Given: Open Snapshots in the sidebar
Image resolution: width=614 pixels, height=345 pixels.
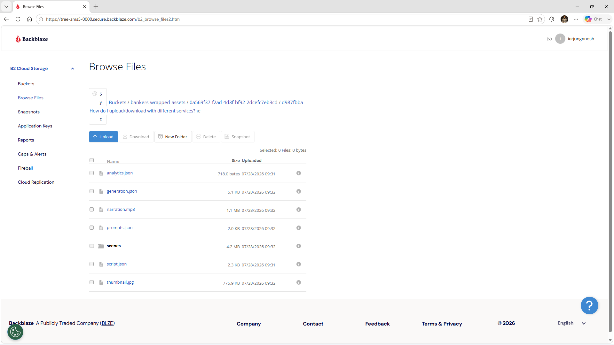Looking at the screenshot, I should [x=29, y=112].
